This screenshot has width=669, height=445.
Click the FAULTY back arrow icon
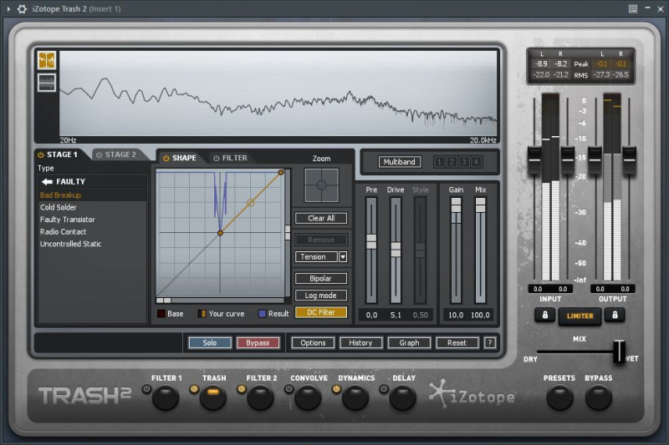pyautogui.click(x=48, y=181)
